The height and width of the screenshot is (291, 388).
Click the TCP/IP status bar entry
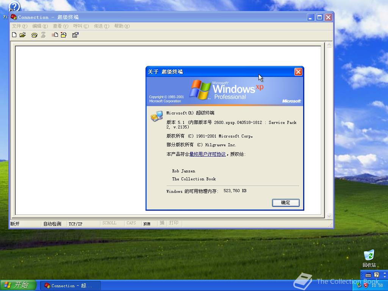click(75, 224)
